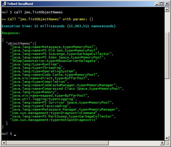This screenshot has width=171, height=147.
Task: Click the "type=HotSpotDiagnostic" entry
Action: [x=54, y=120]
